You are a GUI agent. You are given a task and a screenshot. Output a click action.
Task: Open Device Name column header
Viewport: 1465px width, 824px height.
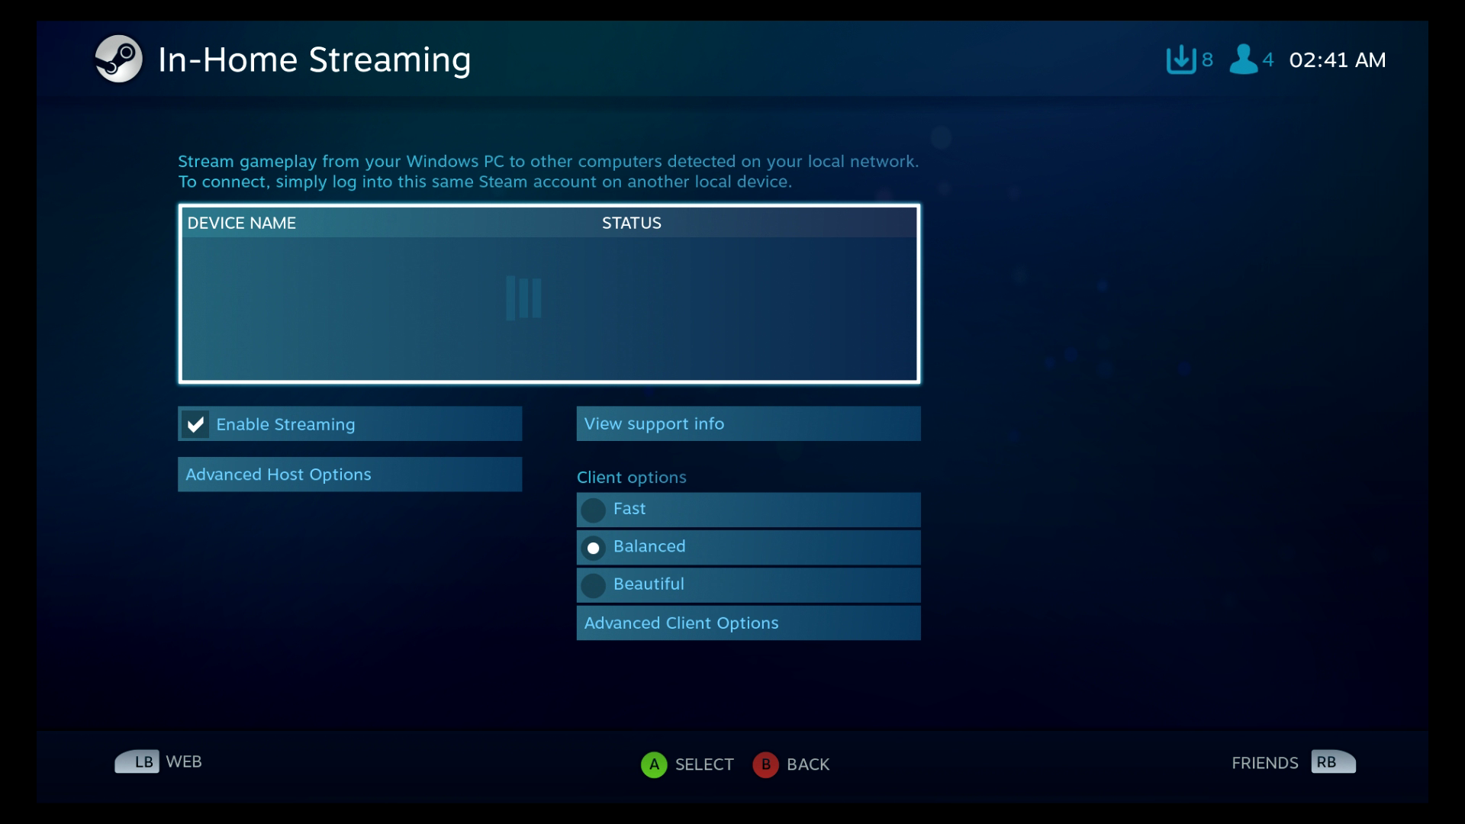[241, 222]
